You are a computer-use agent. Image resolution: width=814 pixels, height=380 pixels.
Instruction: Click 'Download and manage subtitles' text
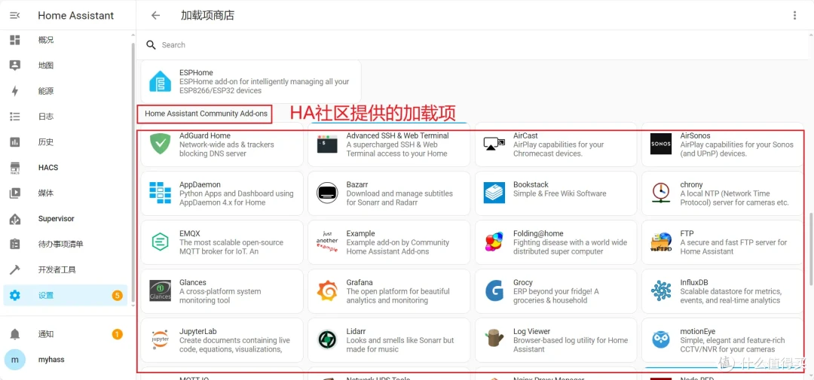(x=399, y=193)
